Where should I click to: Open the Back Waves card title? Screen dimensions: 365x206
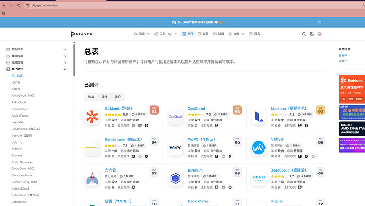(198, 201)
